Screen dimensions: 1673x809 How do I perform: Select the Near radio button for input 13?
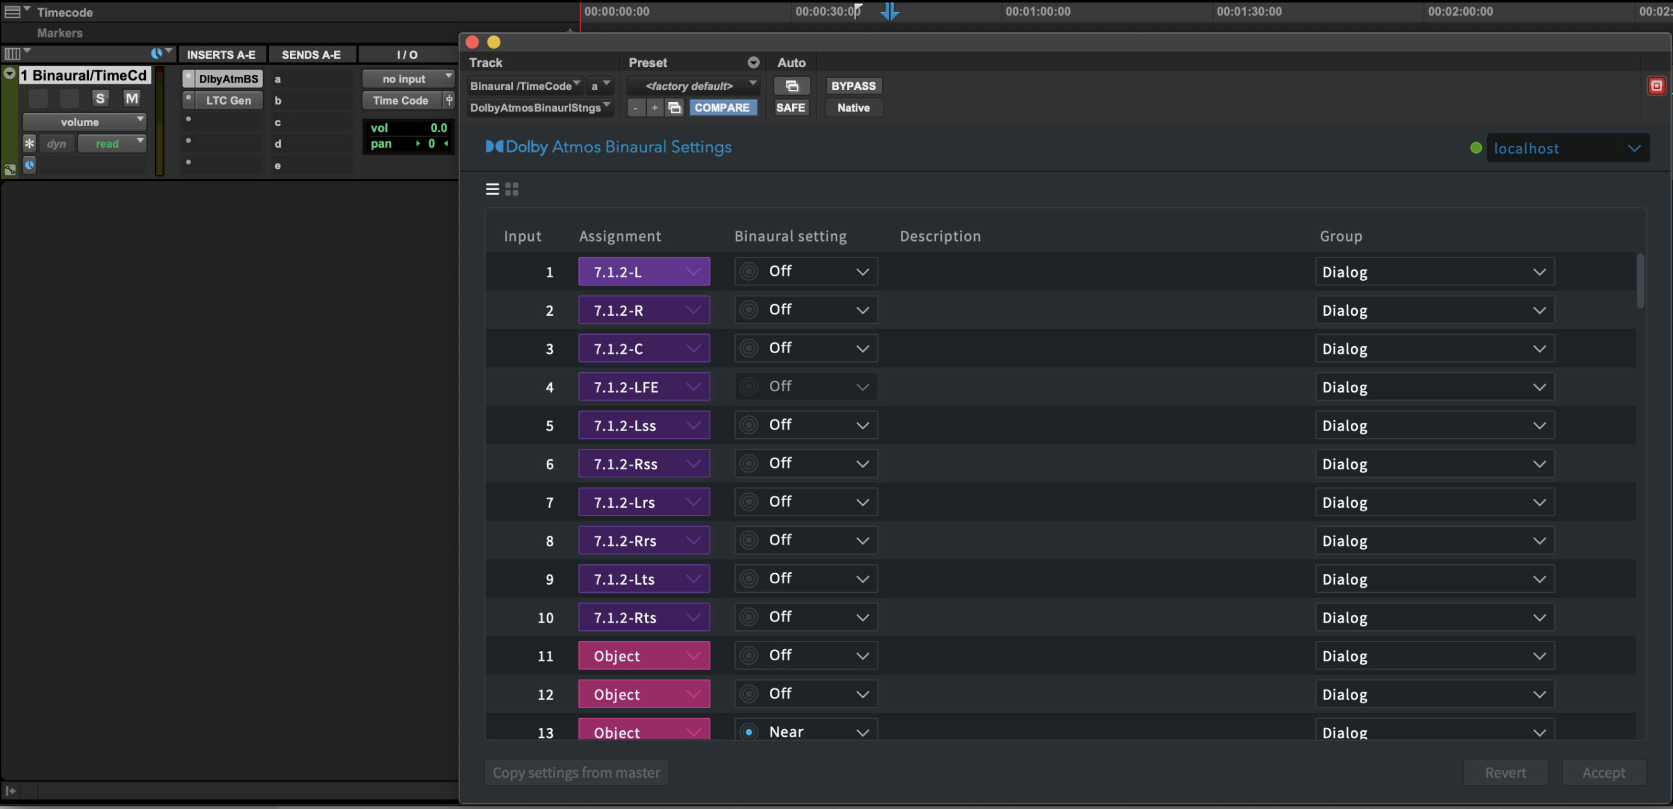click(750, 732)
